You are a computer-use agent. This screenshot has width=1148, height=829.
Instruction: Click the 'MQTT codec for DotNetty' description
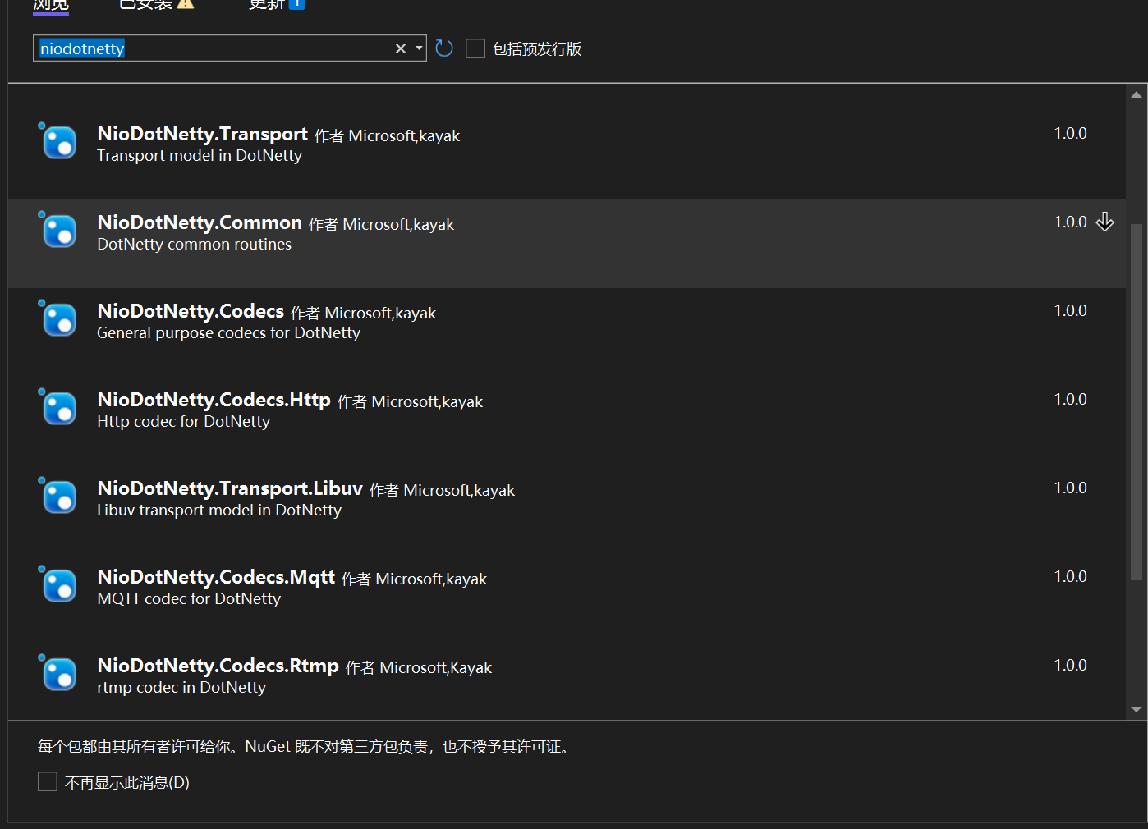click(x=189, y=599)
